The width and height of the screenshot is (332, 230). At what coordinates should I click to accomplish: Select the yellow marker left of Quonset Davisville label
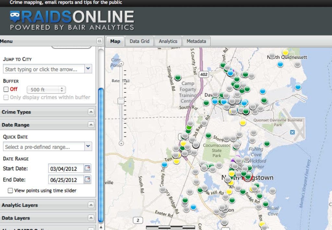(x=243, y=122)
